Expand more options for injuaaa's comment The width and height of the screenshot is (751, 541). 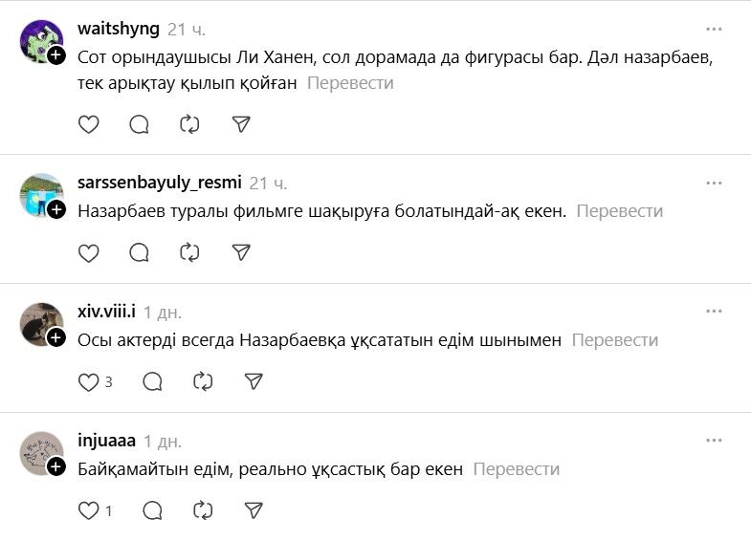point(714,441)
